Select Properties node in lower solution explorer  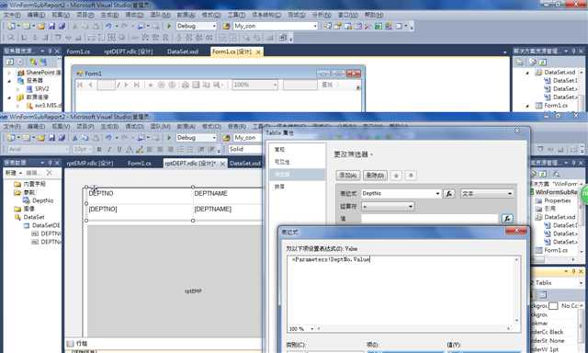pos(558,200)
